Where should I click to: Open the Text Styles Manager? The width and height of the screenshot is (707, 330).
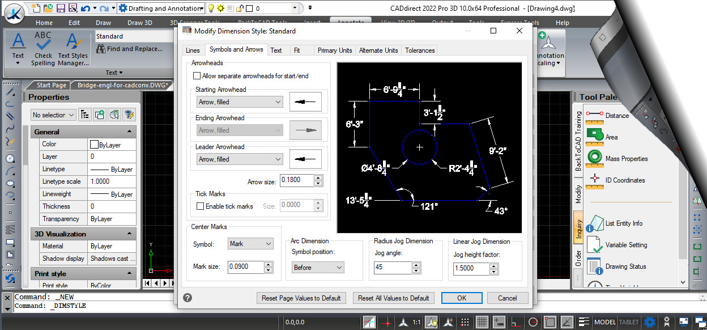tap(73, 48)
